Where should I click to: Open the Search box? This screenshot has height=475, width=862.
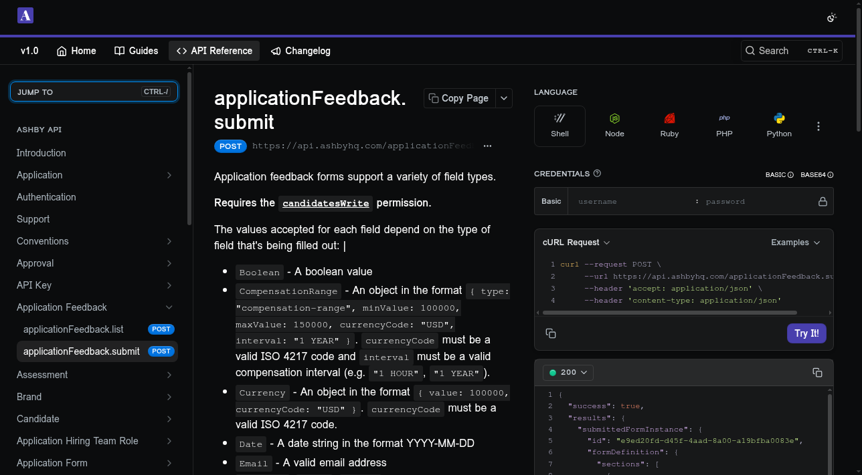coord(791,51)
